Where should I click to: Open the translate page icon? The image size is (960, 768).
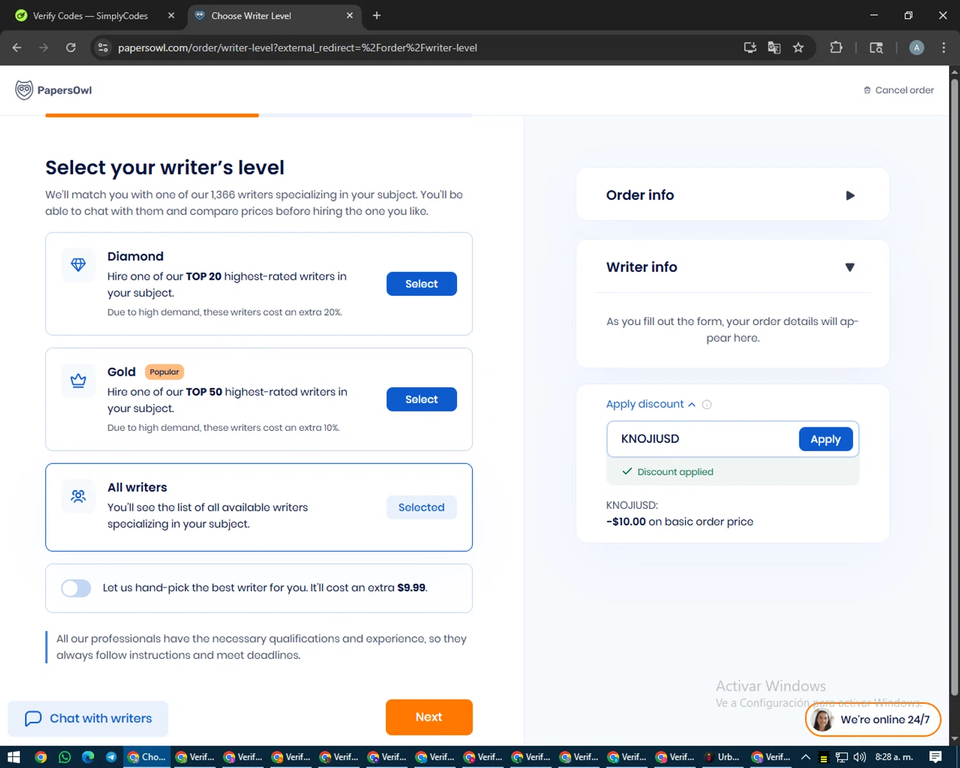pos(774,47)
